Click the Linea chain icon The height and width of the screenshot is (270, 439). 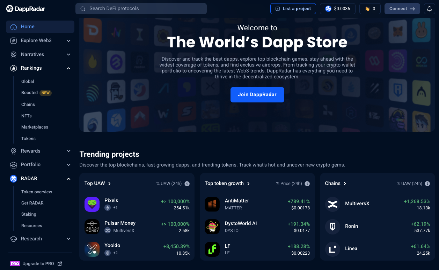[x=332, y=249]
